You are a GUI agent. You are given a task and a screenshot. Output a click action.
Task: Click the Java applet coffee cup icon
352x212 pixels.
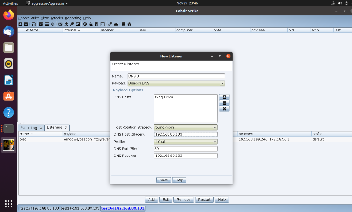coord(91,24)
